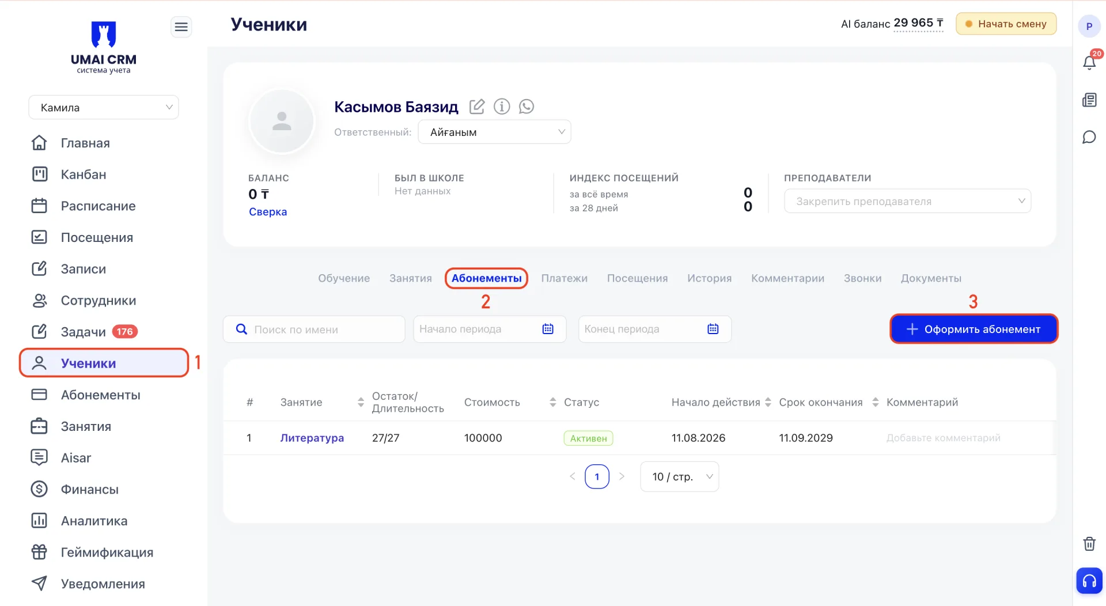Image resolution: width=1106 pixels, height=606 pixels.
Task: Open Канбан in sidebar
Action: (104, 175)
